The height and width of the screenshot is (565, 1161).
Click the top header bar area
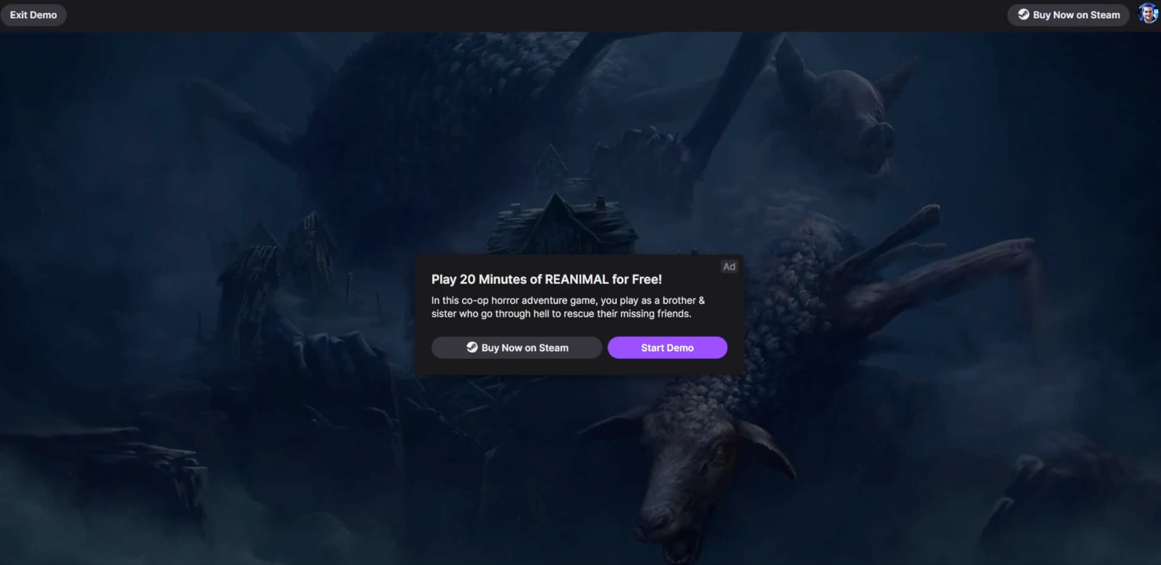580,15
